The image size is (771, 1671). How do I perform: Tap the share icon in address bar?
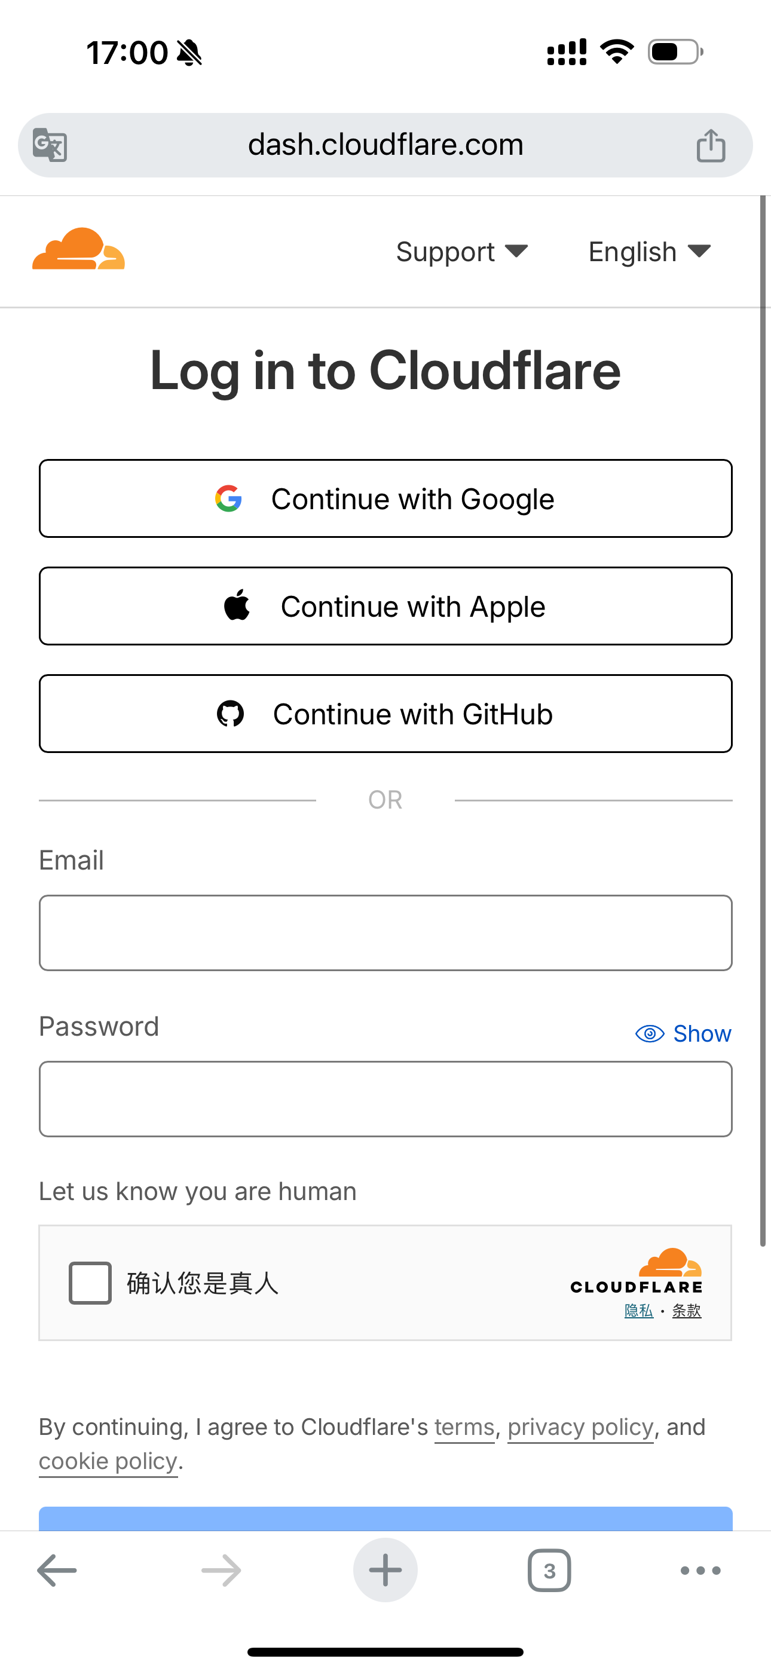711,145
